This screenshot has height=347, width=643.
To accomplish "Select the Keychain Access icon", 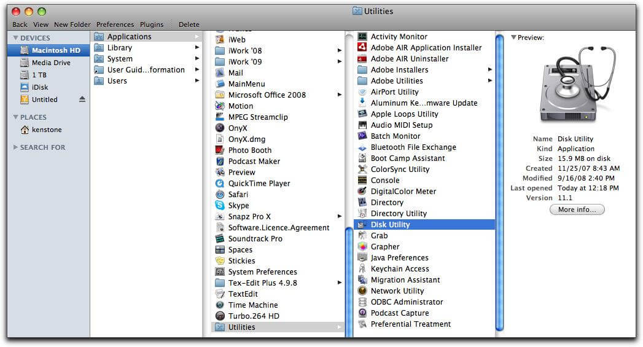I will (362, 269).
